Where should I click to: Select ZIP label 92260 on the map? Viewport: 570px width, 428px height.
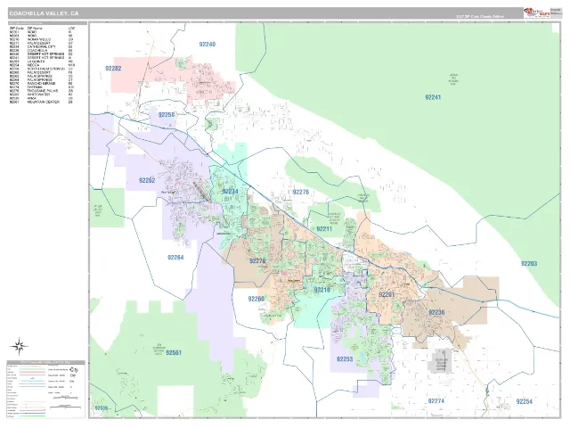click(256, 299)
